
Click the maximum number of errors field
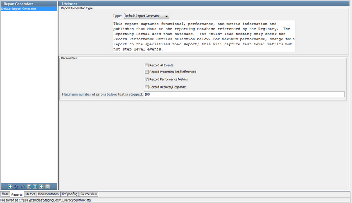[x=244, y=94]
